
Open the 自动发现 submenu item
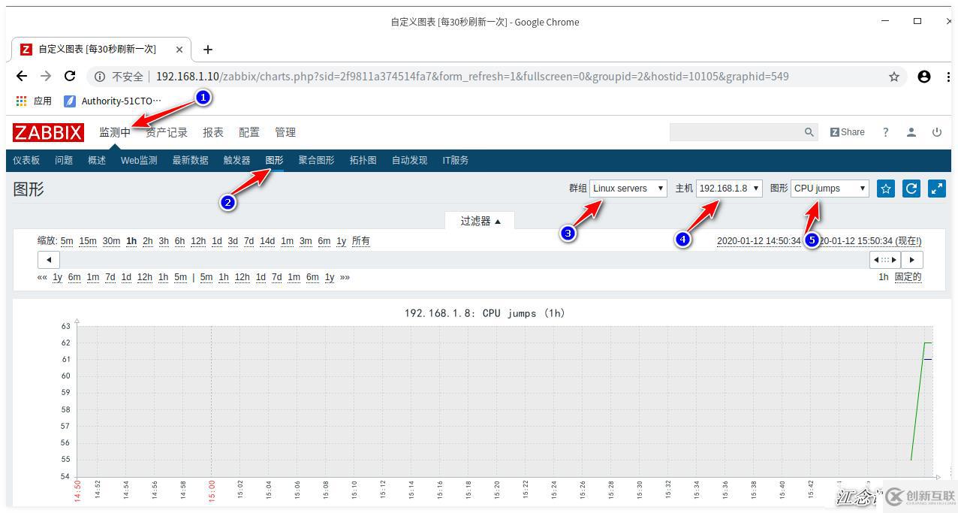tap(409, 161)
